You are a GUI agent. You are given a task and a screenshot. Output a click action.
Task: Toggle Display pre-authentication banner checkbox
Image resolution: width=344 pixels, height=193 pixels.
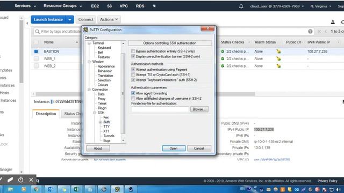coord(133,56)
